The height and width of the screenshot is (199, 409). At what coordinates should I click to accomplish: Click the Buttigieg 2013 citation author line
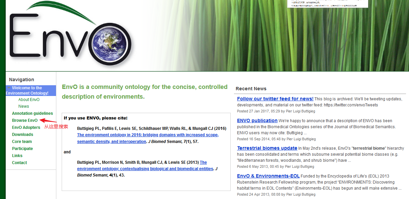(x=138, y=162)
